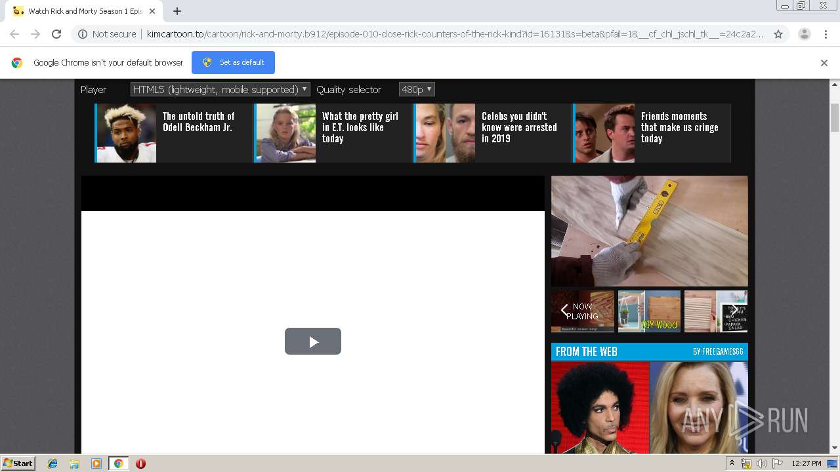Screen dimensions: 840x472
Task: Open the 480p quality selector dropdown
Action: 417,89
